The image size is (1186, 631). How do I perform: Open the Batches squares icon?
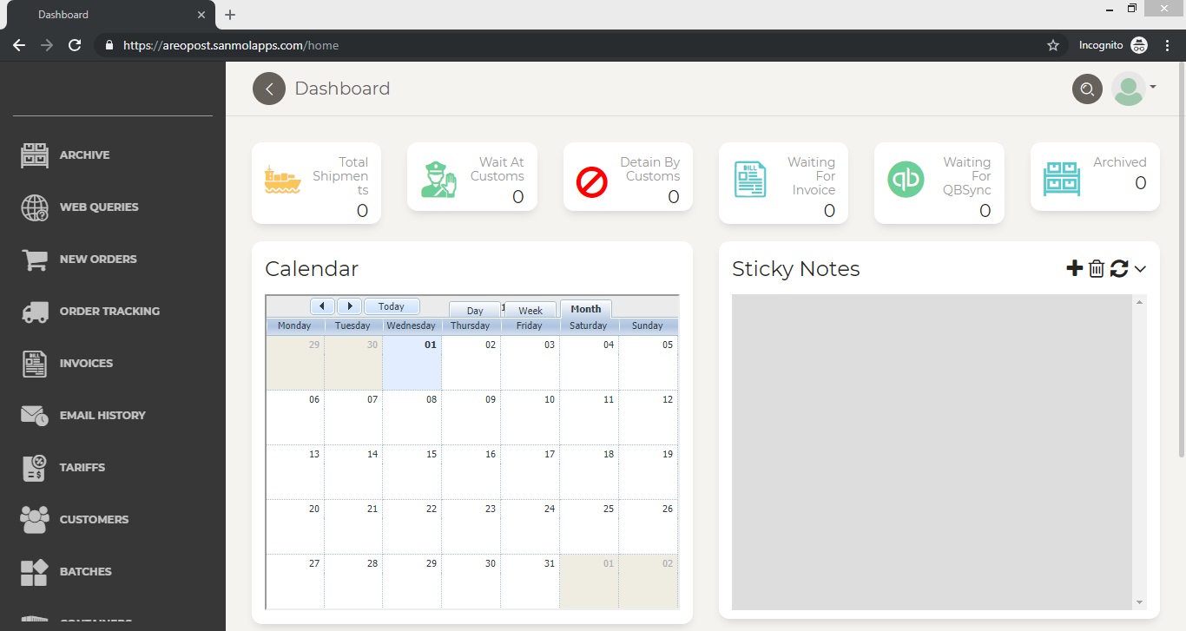(x=35, y=572)
